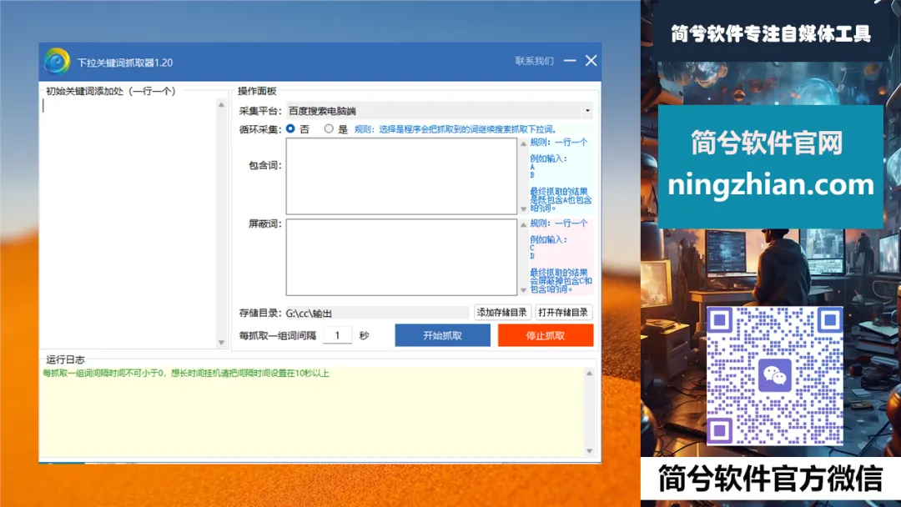
Task: Click the interval seconds field showing 1
Action: pos(337,335)
